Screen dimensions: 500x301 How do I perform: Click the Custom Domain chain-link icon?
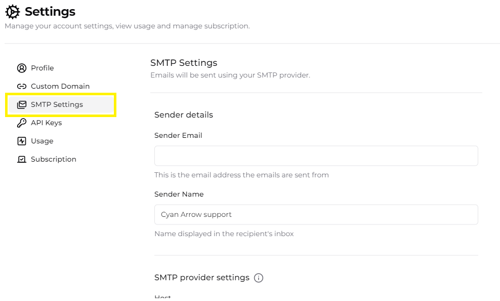click(21, 86)
